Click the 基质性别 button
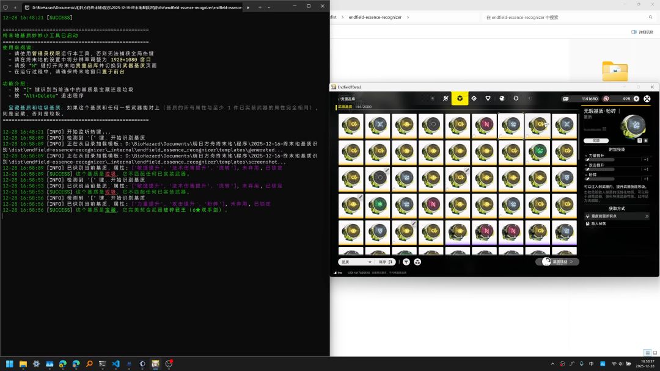This screenshot has height=371, width=660. (x=557, y=262)
